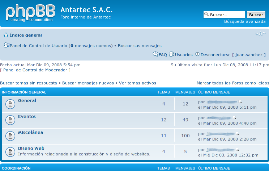269x171 pixels.
Task: Click the FAQ question mark icon
Action: (x=155, y=54)
